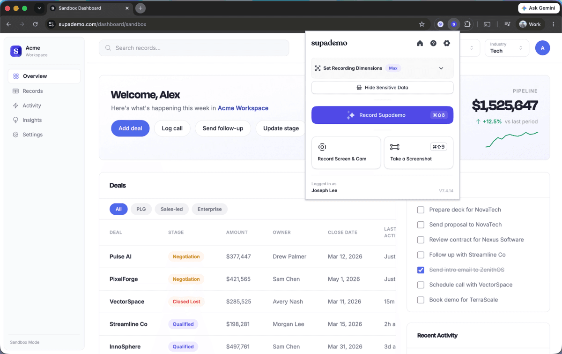This screenshot has width=562, height=354.
Task: Open the tab search dropdown arrow
Action: point(39,8)
